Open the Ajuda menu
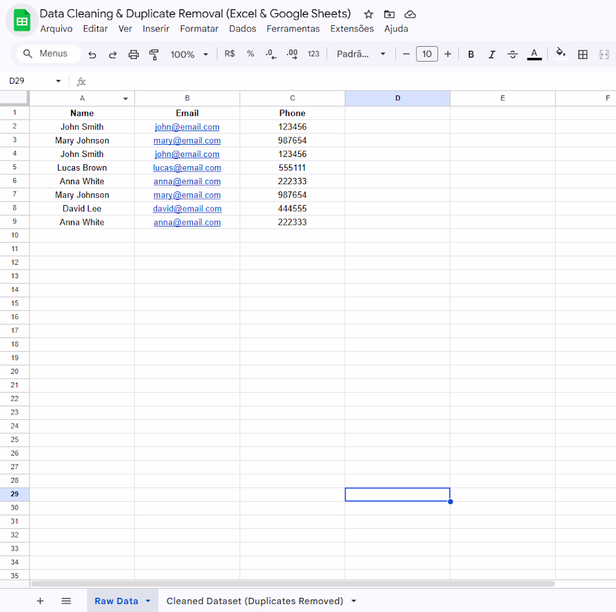616x612 pixels. coord(396,29)
